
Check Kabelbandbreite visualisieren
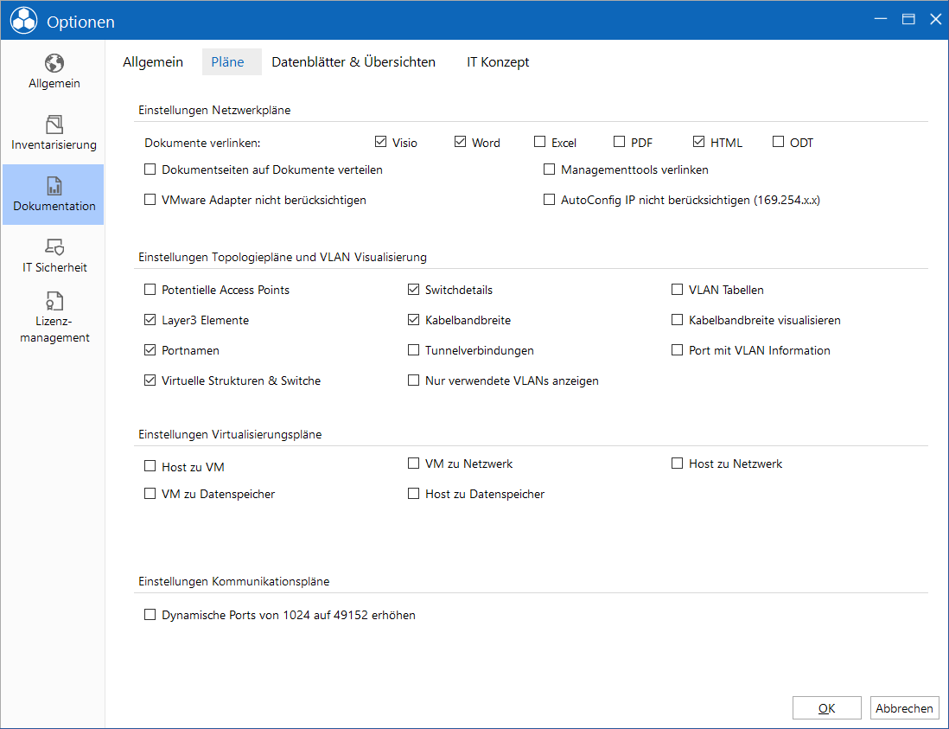(x=678, y=320)
